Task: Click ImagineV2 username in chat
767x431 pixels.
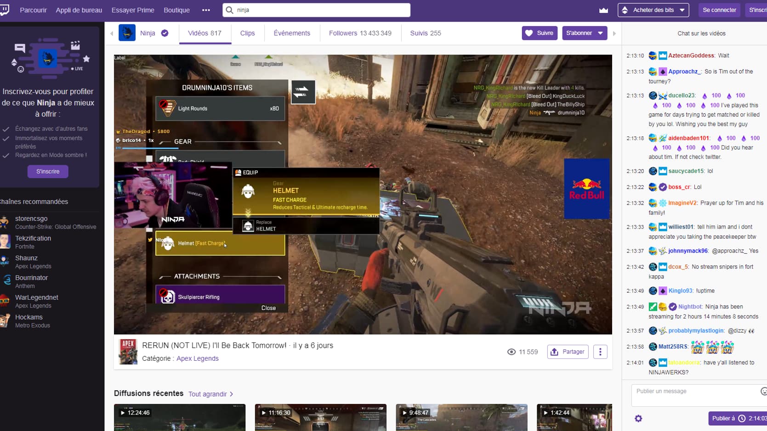Action: [x=682, y=203]
